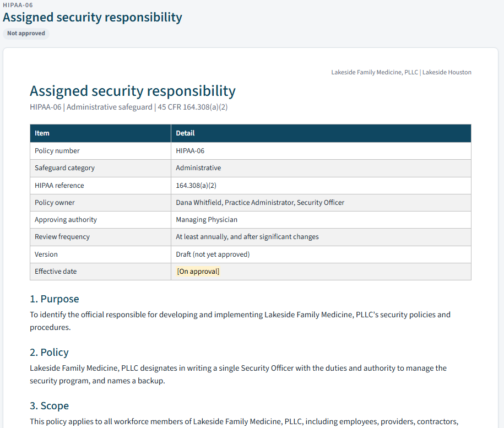
Task: Click the 'Lakeside Family Medicine, PLLC | Lakeside Houston' header
Action: (x=401, y=72)
